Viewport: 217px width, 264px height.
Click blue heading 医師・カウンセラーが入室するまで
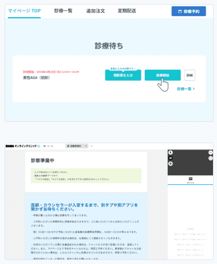(x=84, y=207)
